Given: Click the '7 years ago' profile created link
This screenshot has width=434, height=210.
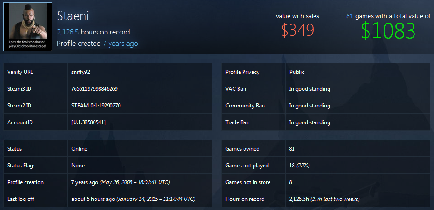Looking at the screenshot, I should [x=120, y=44].
